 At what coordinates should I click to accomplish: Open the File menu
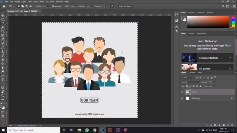[6, 1]
